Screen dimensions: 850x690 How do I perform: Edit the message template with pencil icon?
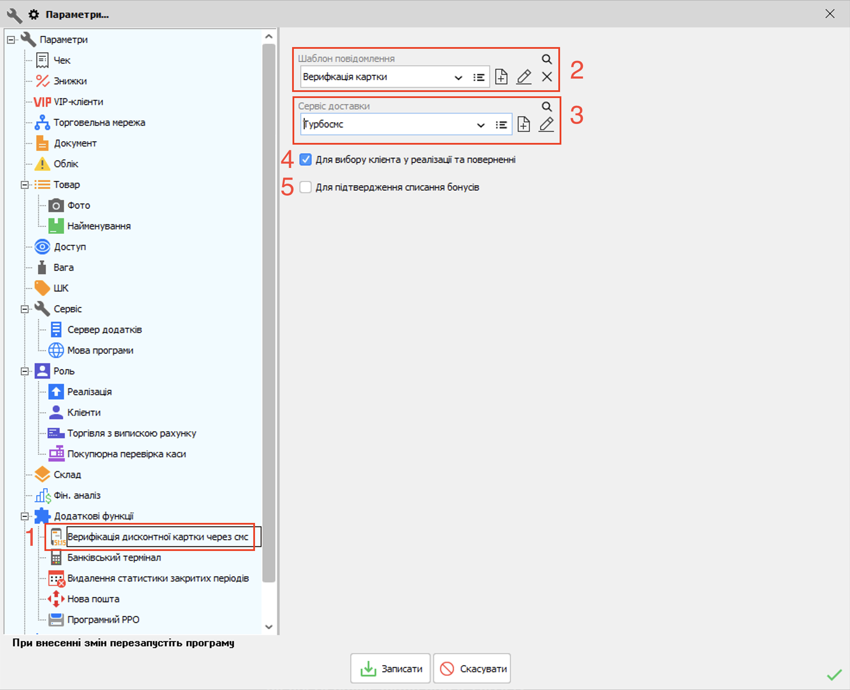click(524, 77)
